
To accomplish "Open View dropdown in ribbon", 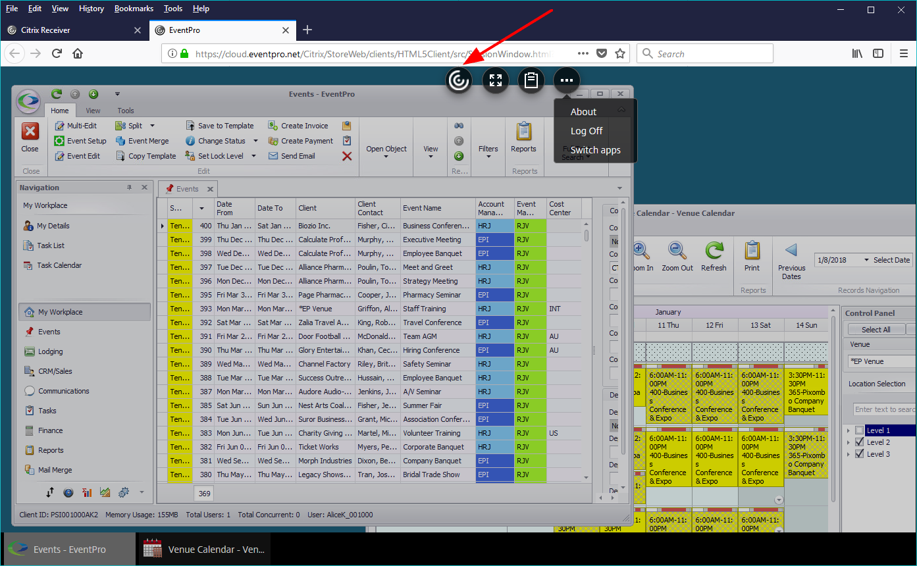I will (431, 152).
